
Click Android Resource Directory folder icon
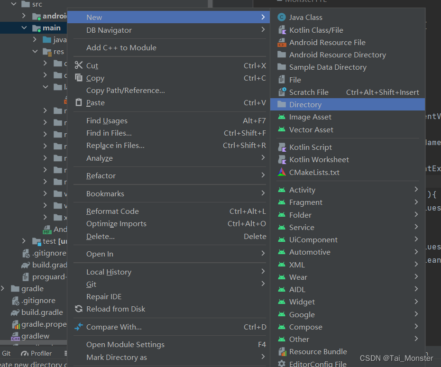[x=282, y=55]
